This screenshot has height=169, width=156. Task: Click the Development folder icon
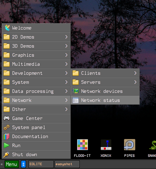7,73
